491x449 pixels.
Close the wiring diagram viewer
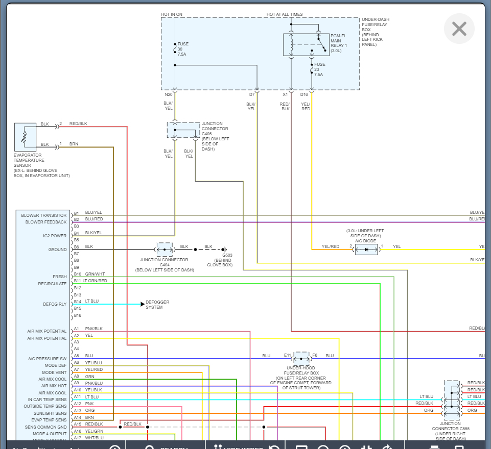point(459,29)
